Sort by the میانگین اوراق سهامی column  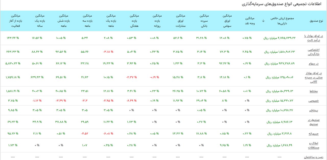click(226, 21)
